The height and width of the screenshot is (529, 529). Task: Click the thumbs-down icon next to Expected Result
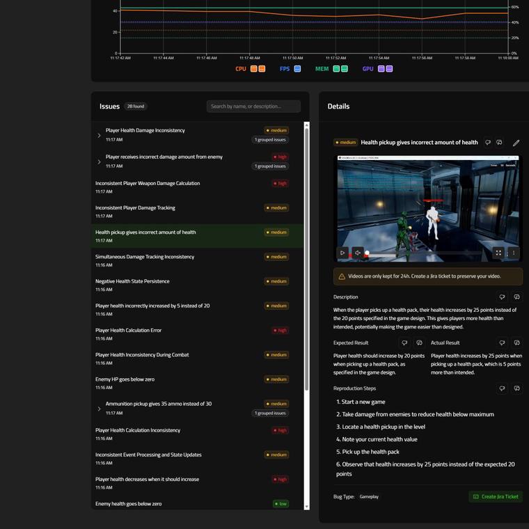[x=404, y=343]
